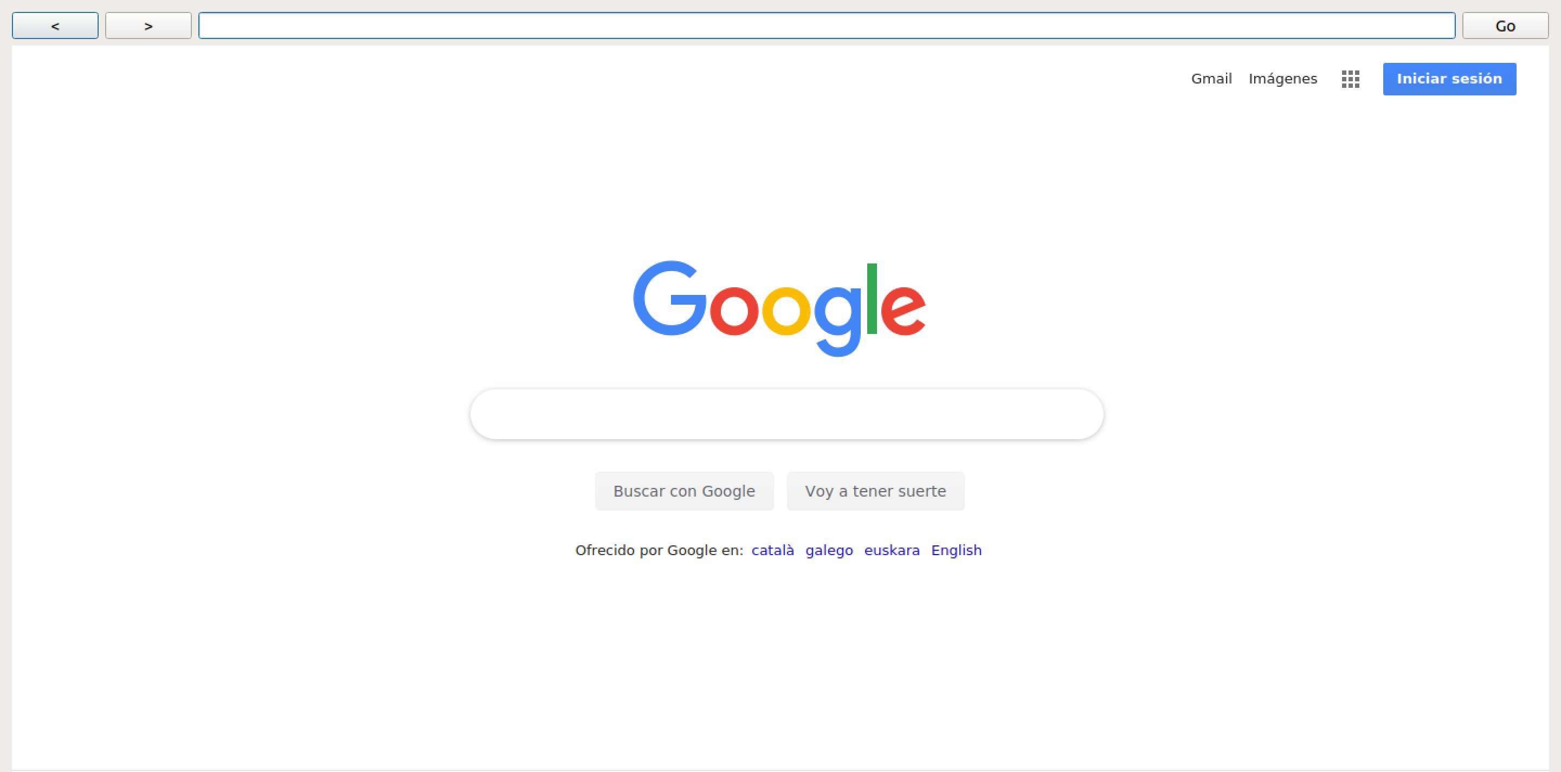1561x772 pixels.
Task: Open the Google apps grid icon
Action: click(1350, 79)
